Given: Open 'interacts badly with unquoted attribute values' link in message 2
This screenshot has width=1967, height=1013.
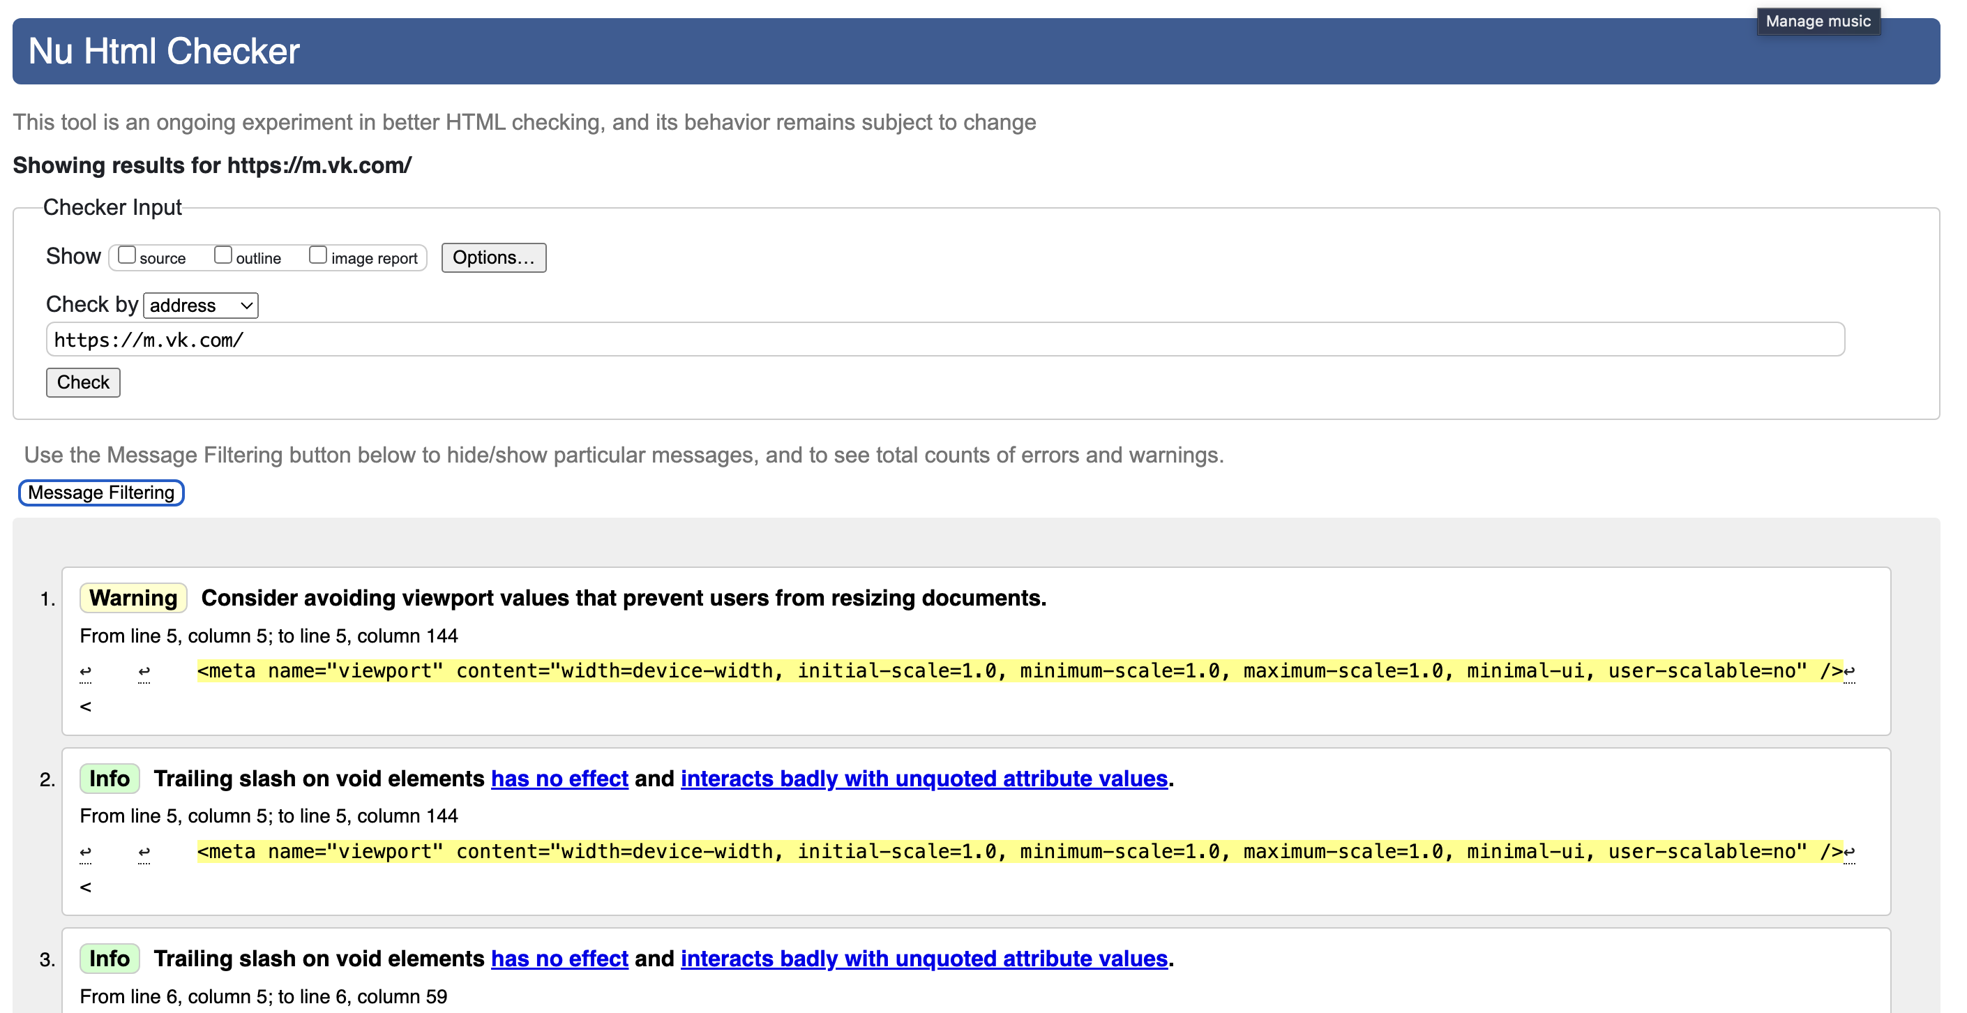Looking at the screenshot, I should (x=924, y=779).
